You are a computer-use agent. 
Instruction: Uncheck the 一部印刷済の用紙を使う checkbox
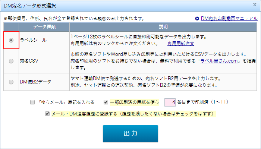pos(106,102)
